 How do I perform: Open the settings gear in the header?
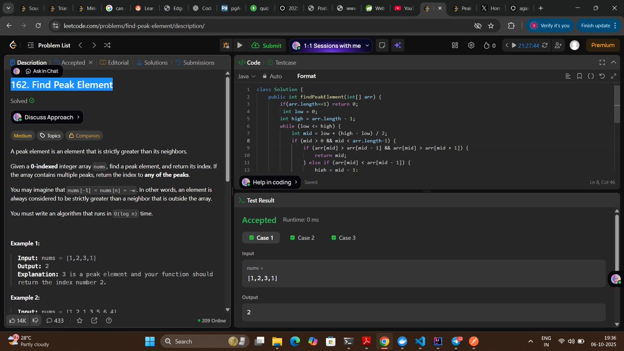click(471, 45)
